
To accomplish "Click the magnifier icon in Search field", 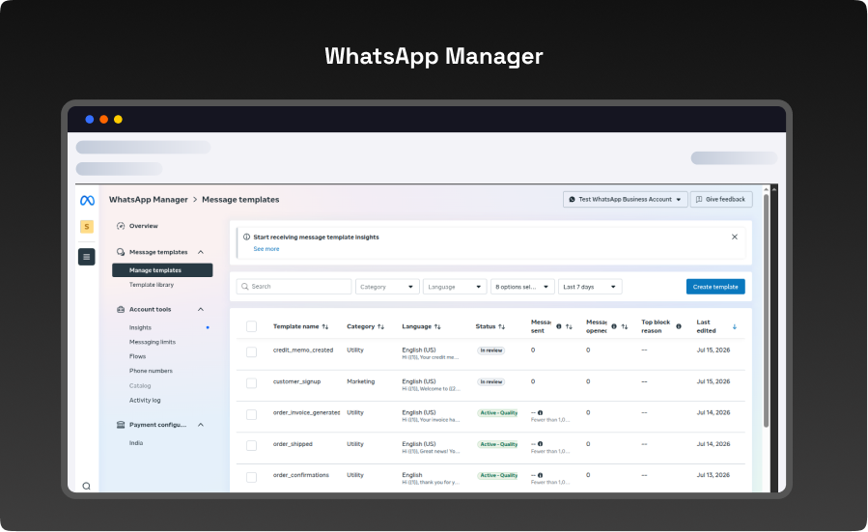I will click(244, 287).
